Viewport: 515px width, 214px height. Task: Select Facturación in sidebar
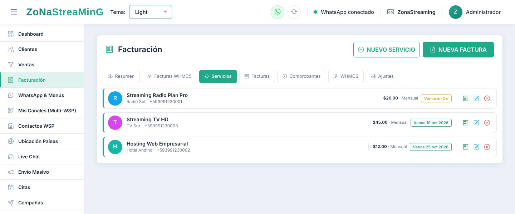point(42,80)
